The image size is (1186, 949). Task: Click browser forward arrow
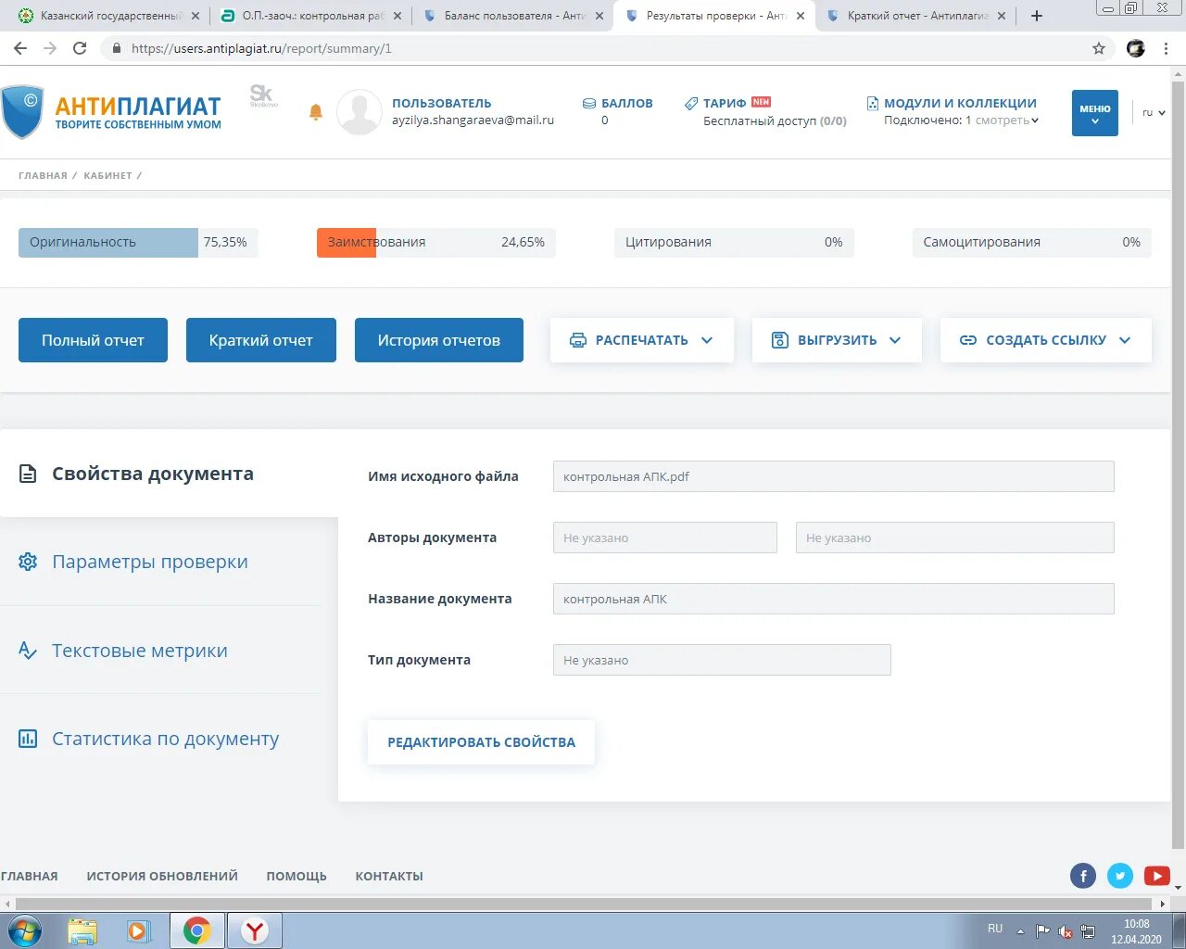50,48
